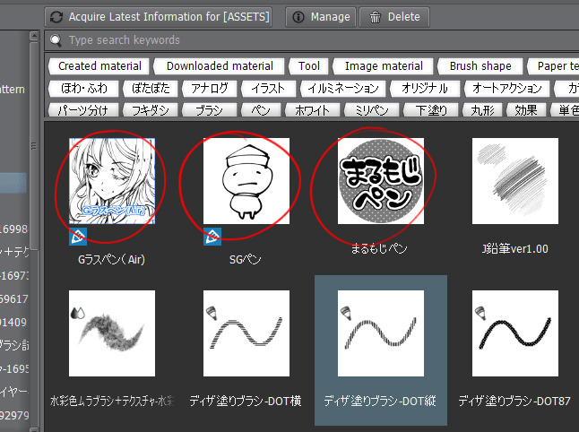Click the refresh icon for ASSETS information
The image size is (579, 432).
[x=56, y=17]
